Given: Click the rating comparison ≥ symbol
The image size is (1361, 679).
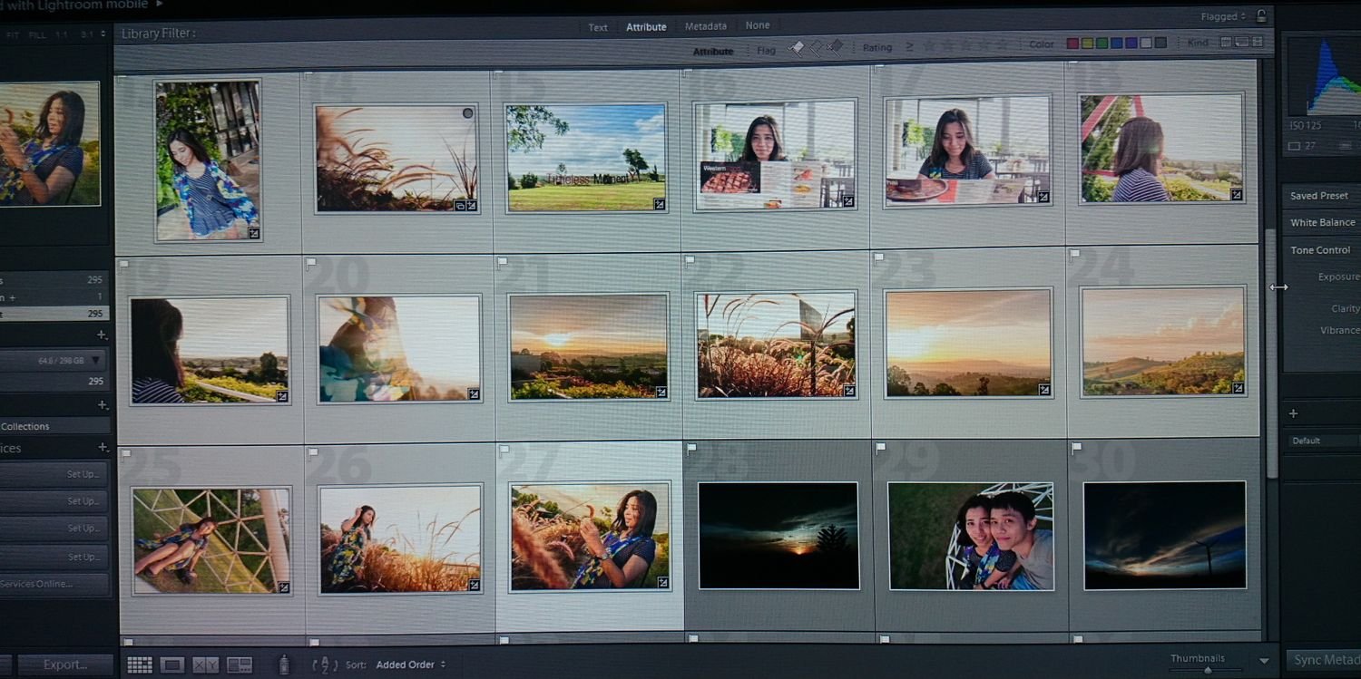Looking at the screenshot, I should coord(909,46).
